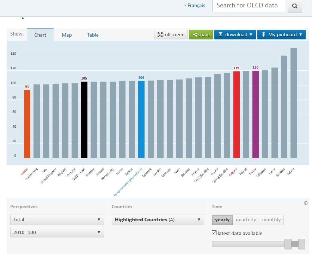
Task: Click the value label 119 above Bulgaria
Action: (x=236, y=68)
